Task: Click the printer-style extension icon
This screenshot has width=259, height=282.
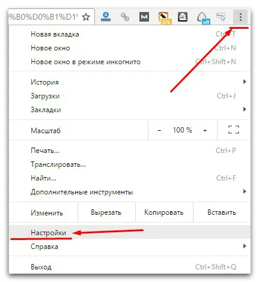Action: (183, 17)
